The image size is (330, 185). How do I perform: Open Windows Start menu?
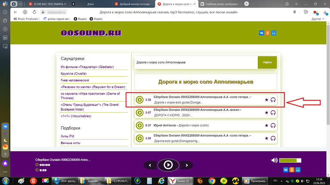click(5, 181)
